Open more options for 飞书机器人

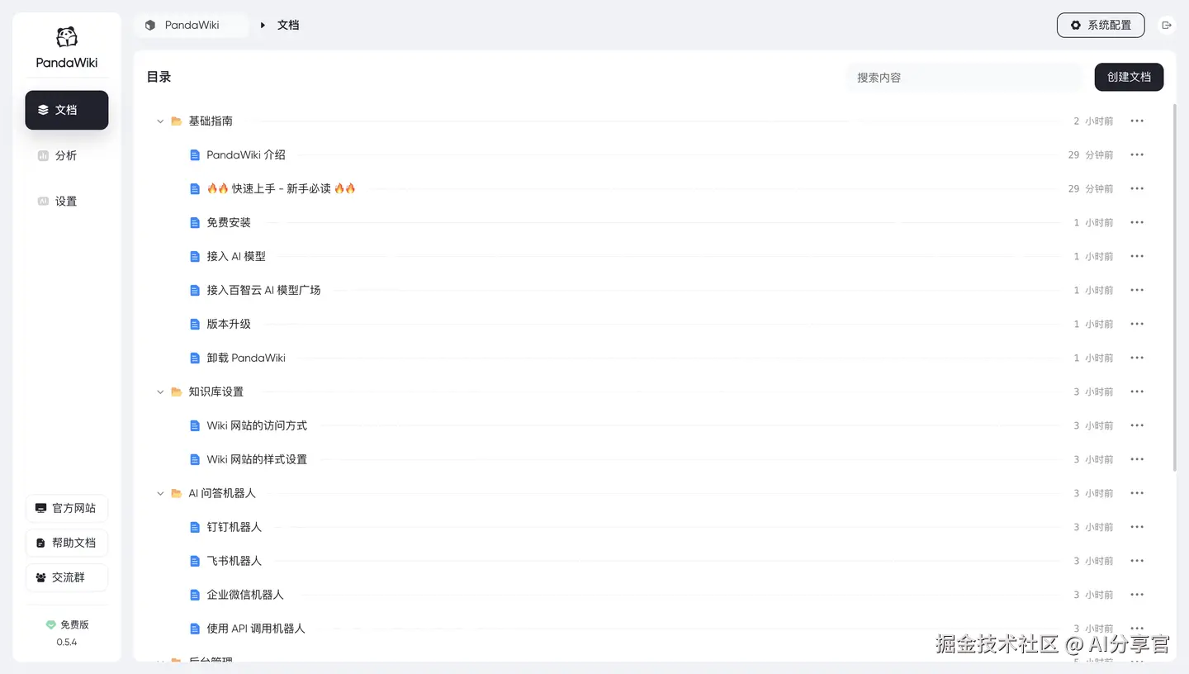(1137, 562)
